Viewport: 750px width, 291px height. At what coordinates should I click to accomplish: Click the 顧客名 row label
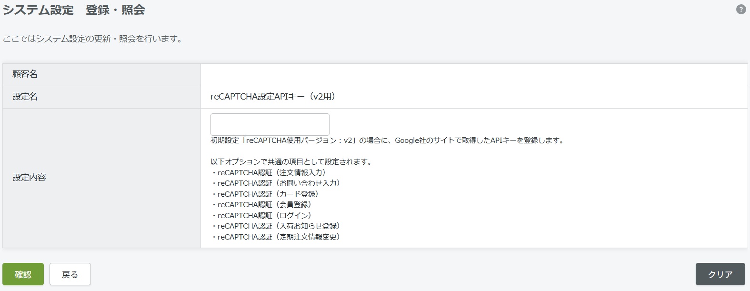(25, 74)
